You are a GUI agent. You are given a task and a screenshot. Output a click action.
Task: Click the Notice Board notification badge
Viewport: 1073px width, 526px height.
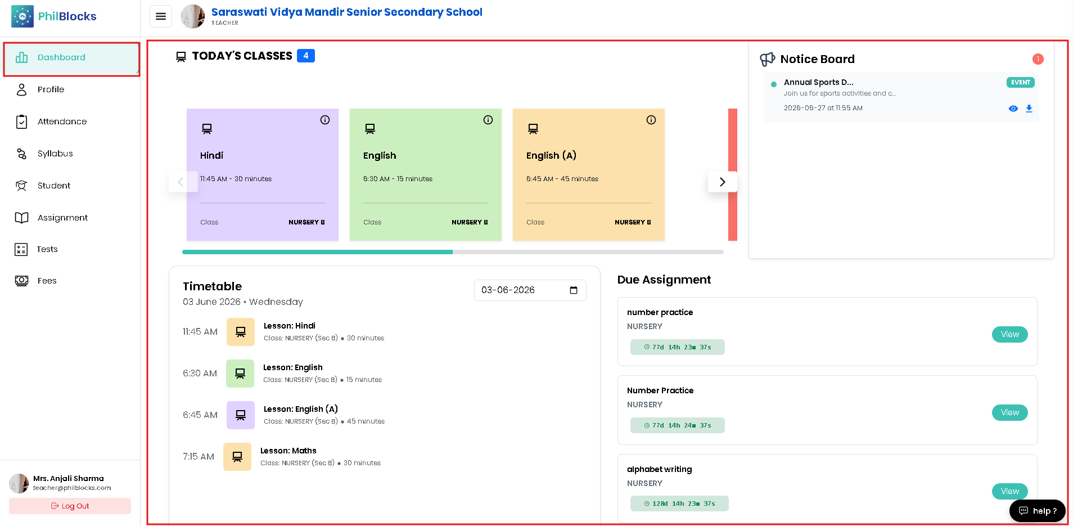pos(1038,59)
